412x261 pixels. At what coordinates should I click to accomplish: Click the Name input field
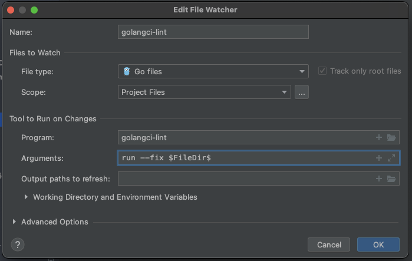(x=213, y=32)
